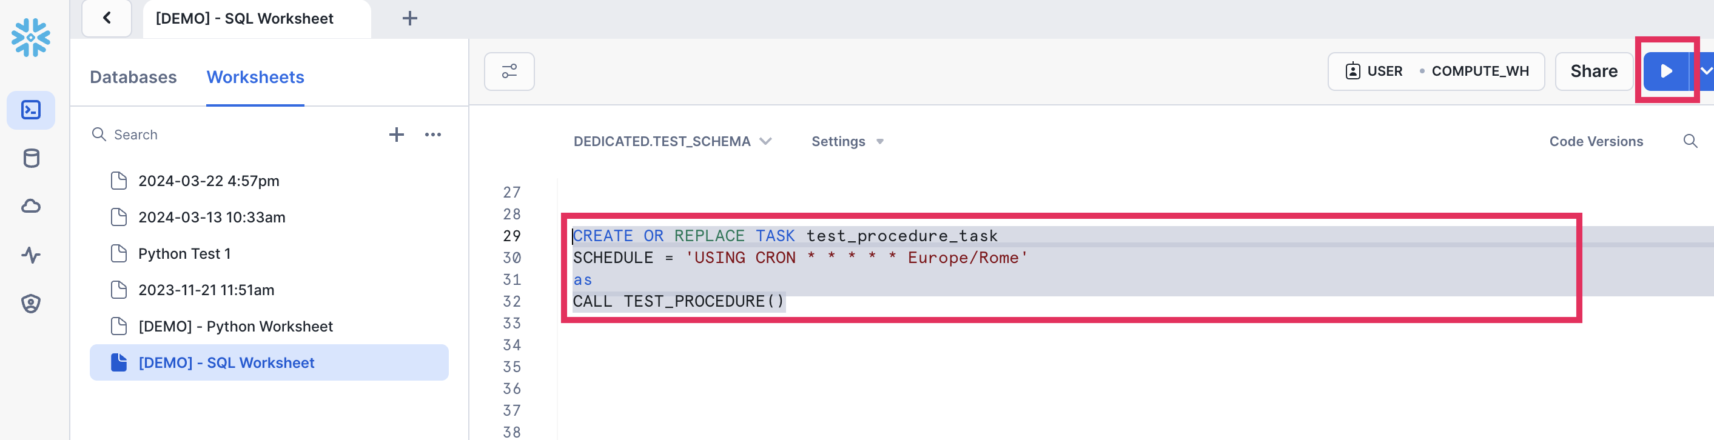Image resolution: width=1714 pixels, height=440 pixels.
Task: Click the Snowflake logo icon
Action: [x=30, y=37]
